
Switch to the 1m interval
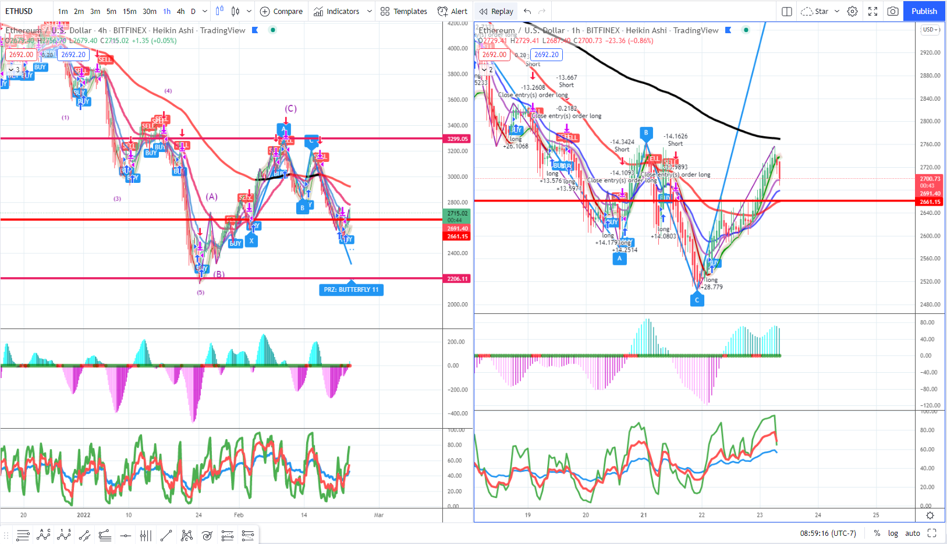(63, 11)
